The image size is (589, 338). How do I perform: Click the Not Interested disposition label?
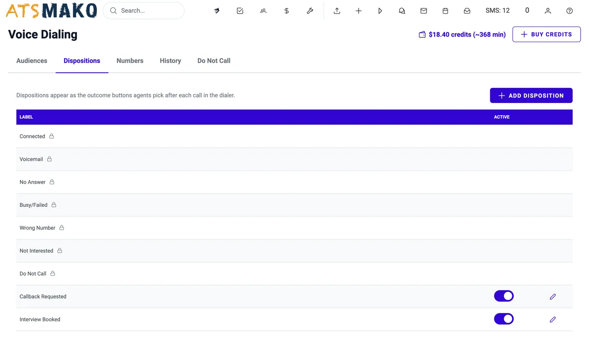tap(37, 251)
